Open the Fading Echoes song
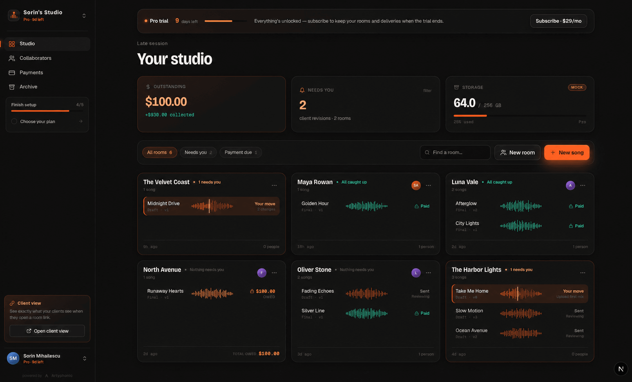 tap(366, 293)
